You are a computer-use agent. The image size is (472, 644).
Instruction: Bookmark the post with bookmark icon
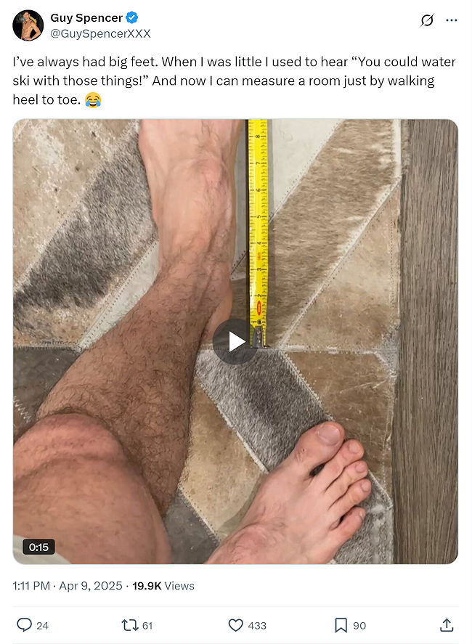coord(341,625)
